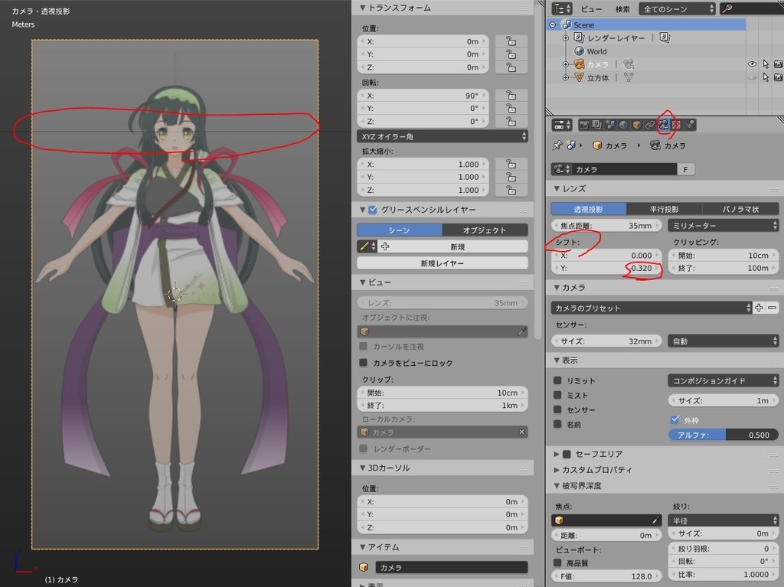Enable the 高品質 viewport checkbox

pyautogui.click(x=557, y=563)
